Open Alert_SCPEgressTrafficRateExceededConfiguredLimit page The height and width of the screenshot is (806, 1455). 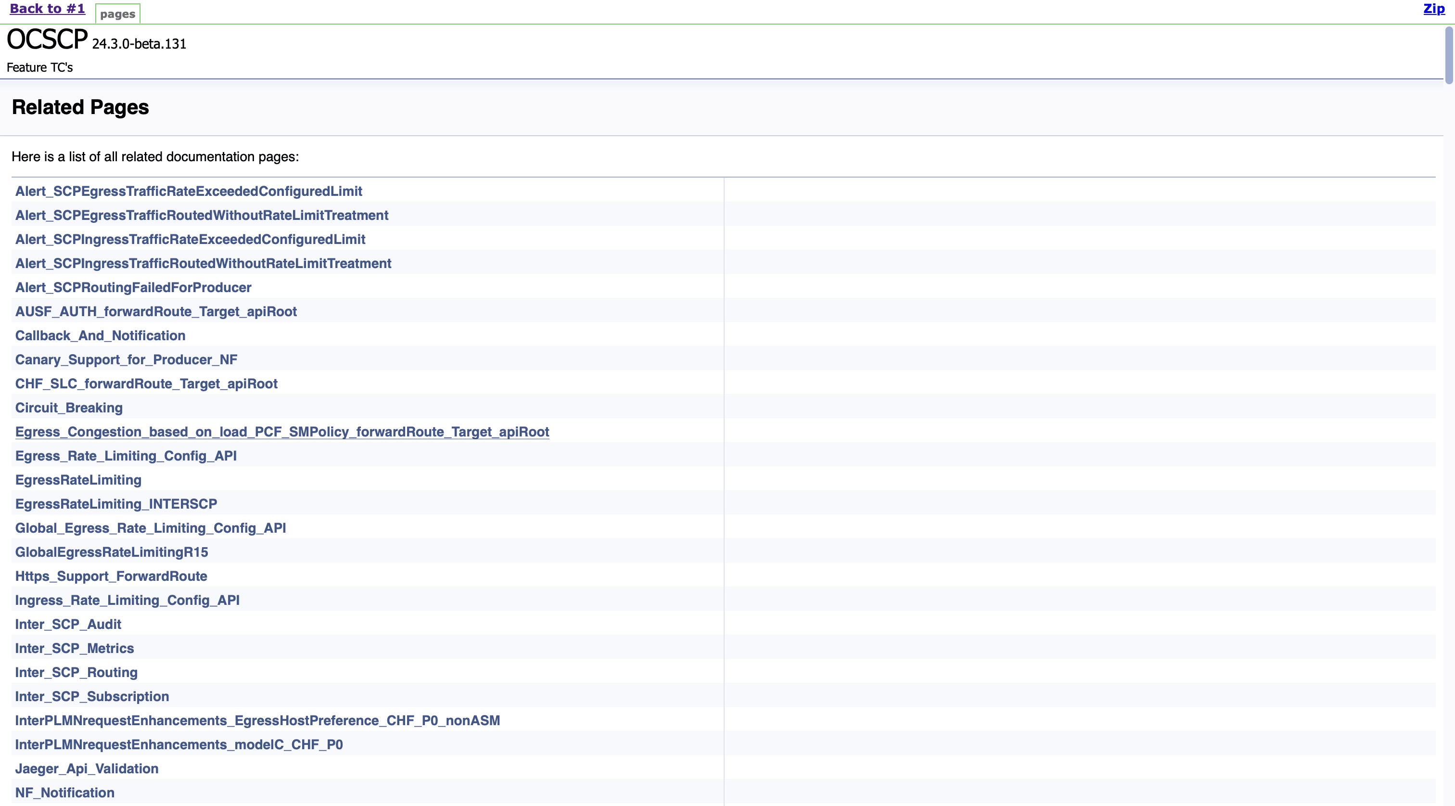(x=189, y=192)
